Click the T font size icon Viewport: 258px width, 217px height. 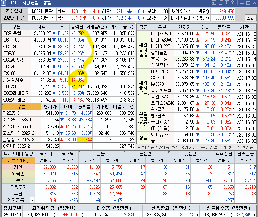pos(227,2)
